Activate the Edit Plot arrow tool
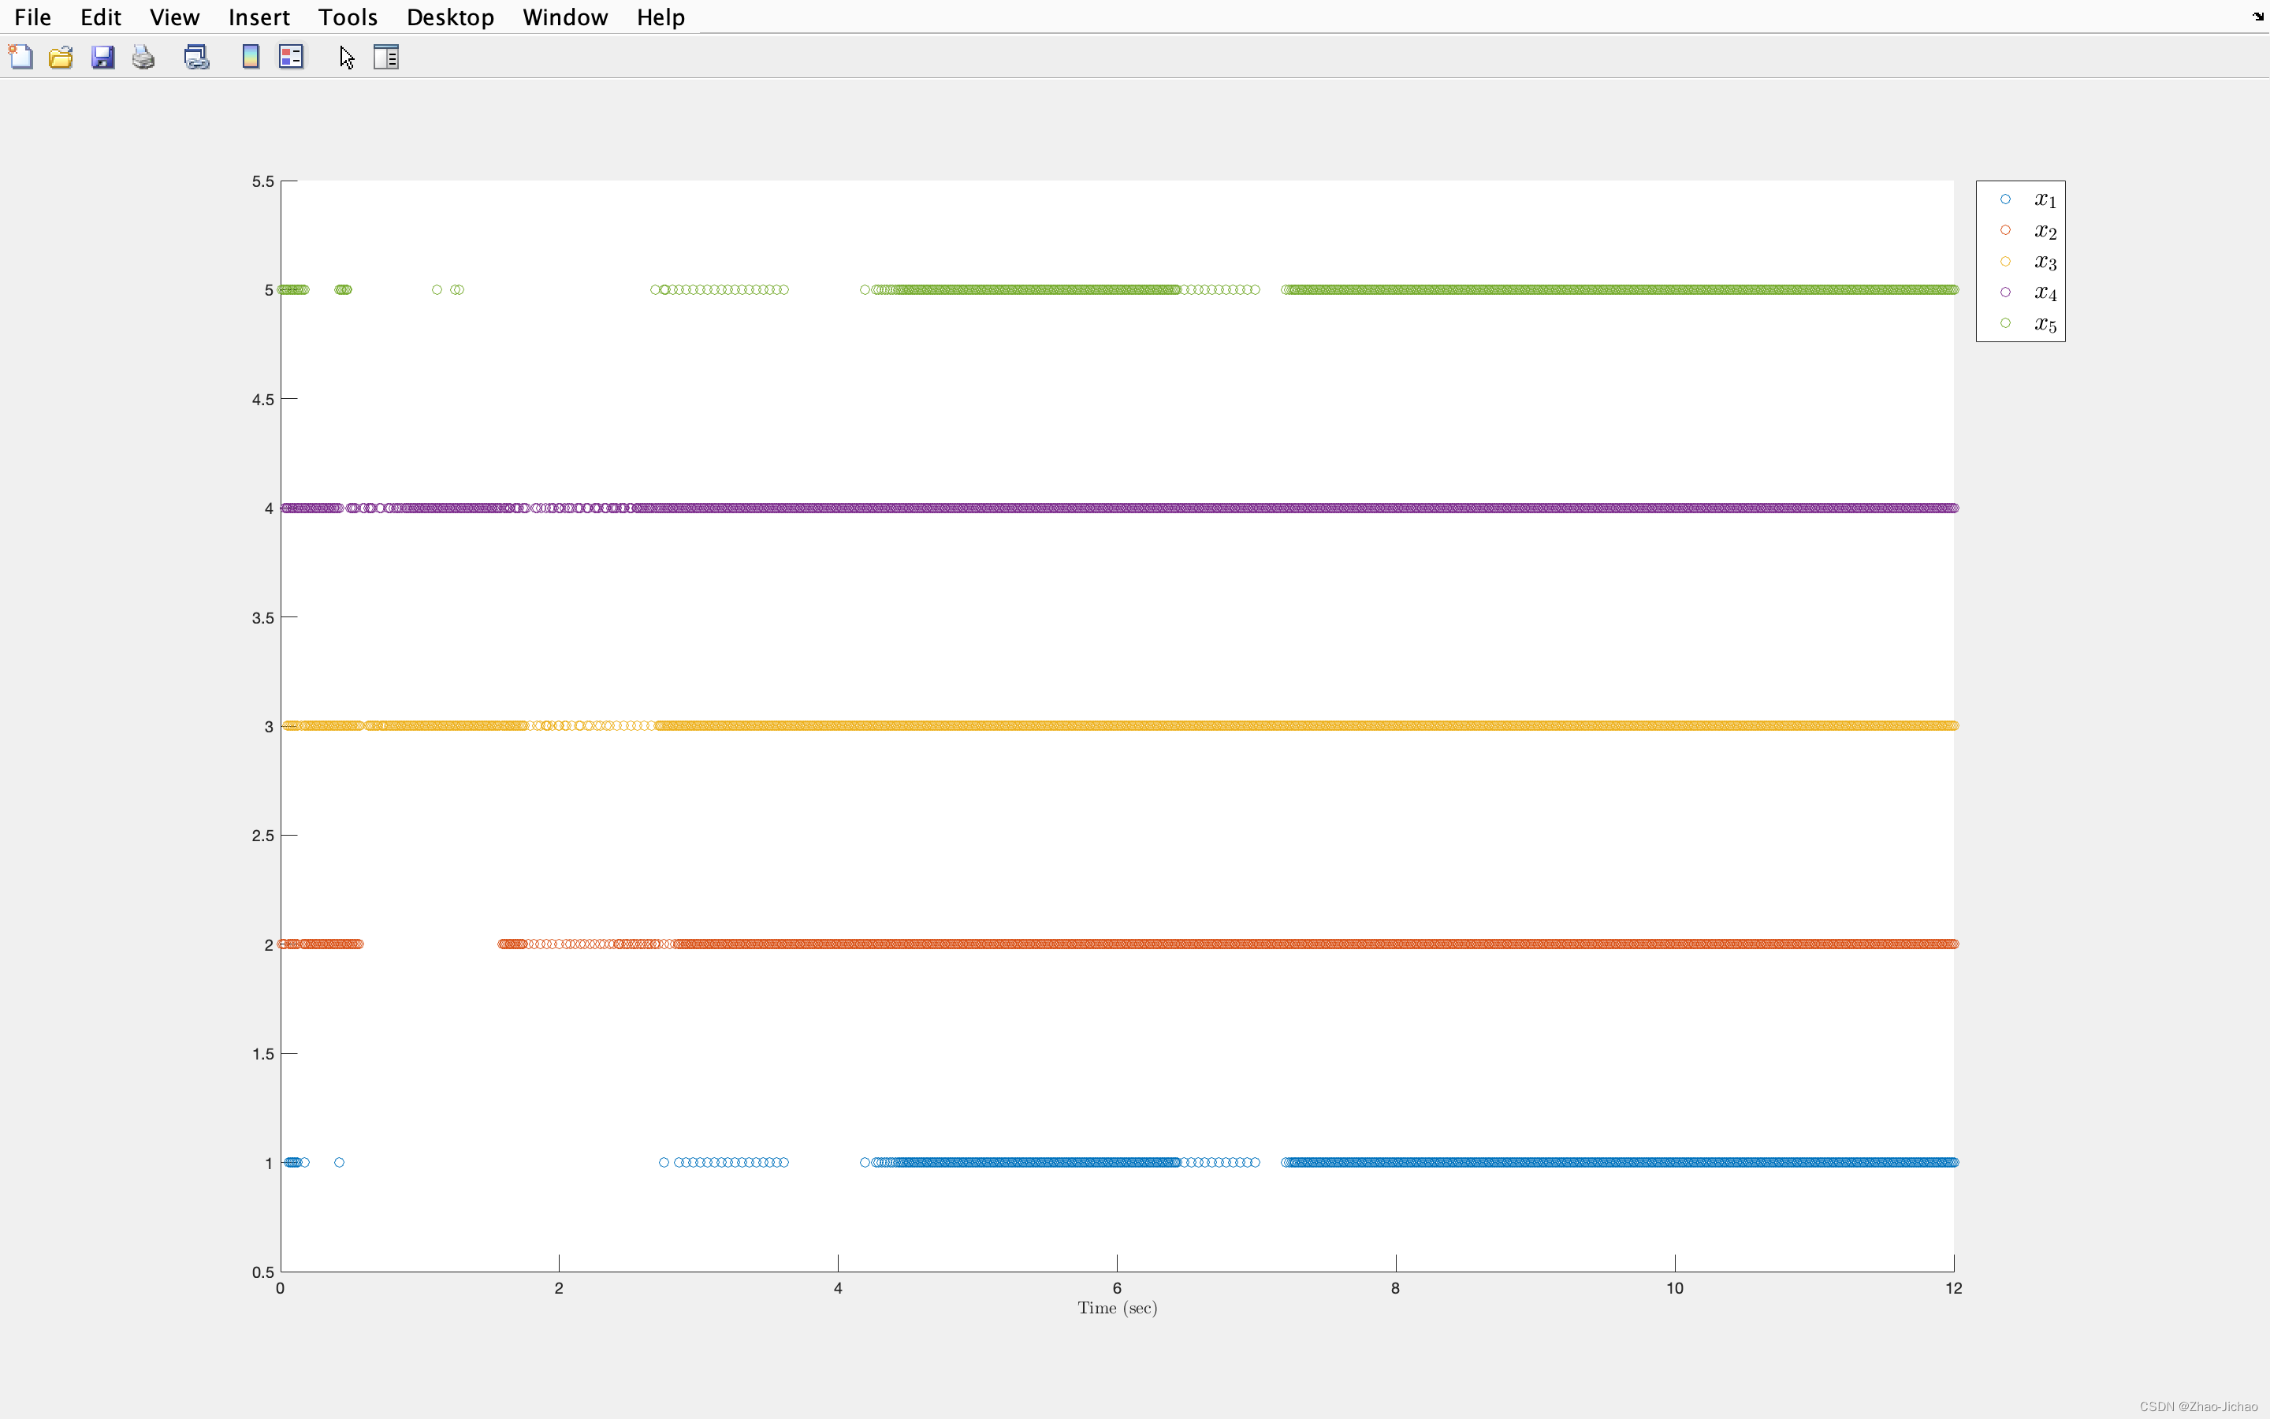This screenshot has height=1419, width=2270. tap(346, 58)
